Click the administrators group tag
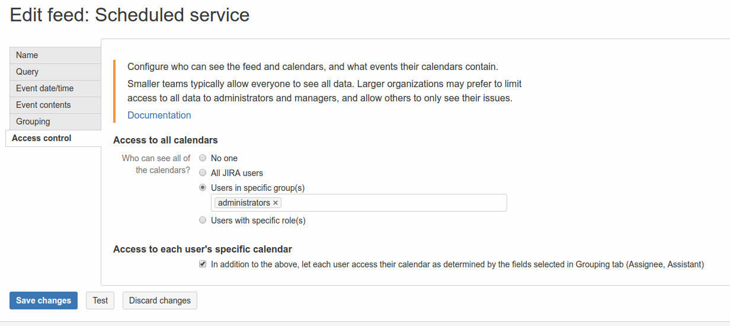This screenshot has height=326, width=730. click(x=244, y=203)
